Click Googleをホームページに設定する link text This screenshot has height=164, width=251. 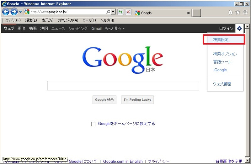tap(126, 124)
